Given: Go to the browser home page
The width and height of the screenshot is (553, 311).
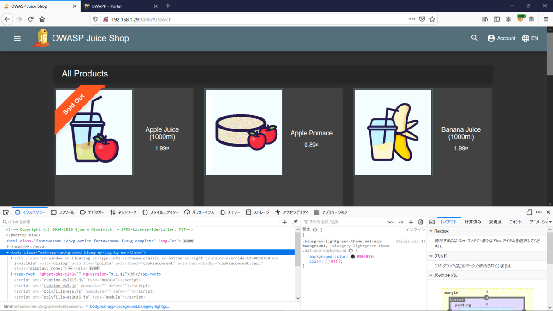Looking at the screenshot, I should tap(42, 19).
